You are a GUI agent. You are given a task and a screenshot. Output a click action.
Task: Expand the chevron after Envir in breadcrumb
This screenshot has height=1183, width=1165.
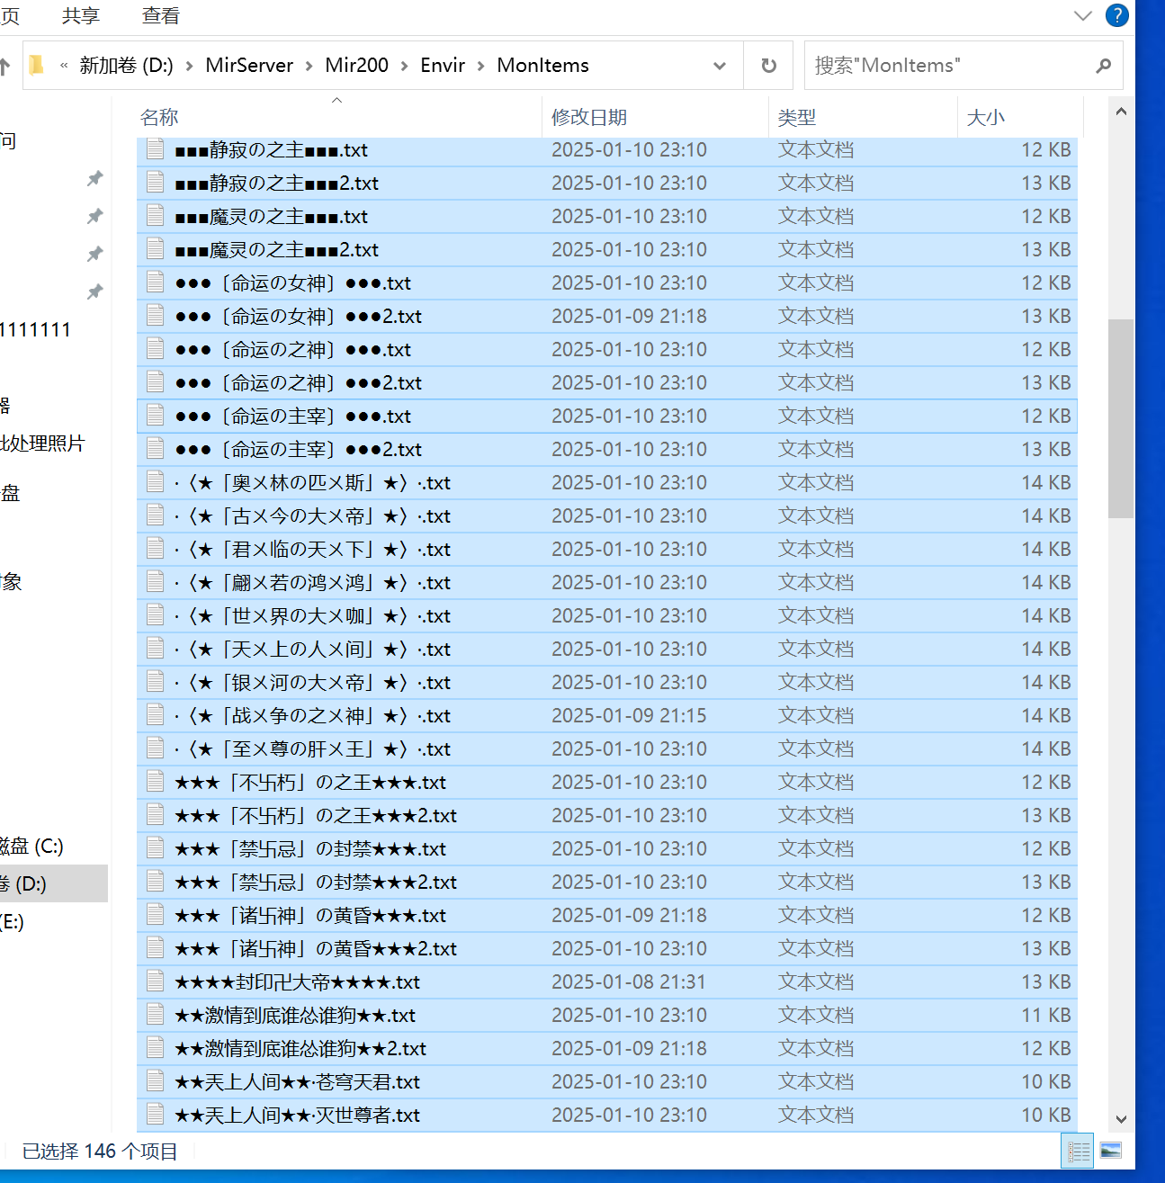click(481, 65)
